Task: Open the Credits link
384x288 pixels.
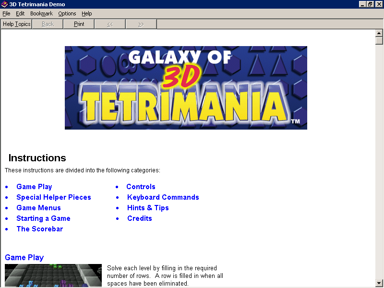Action: coord(140,218)
